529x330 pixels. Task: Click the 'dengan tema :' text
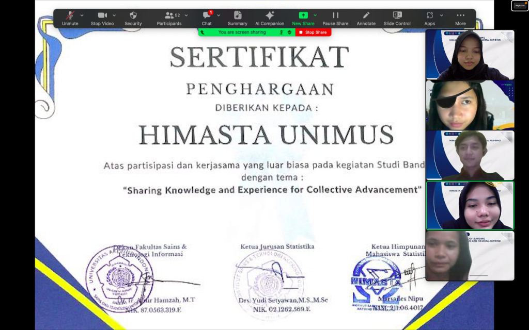tap(272, 177)
